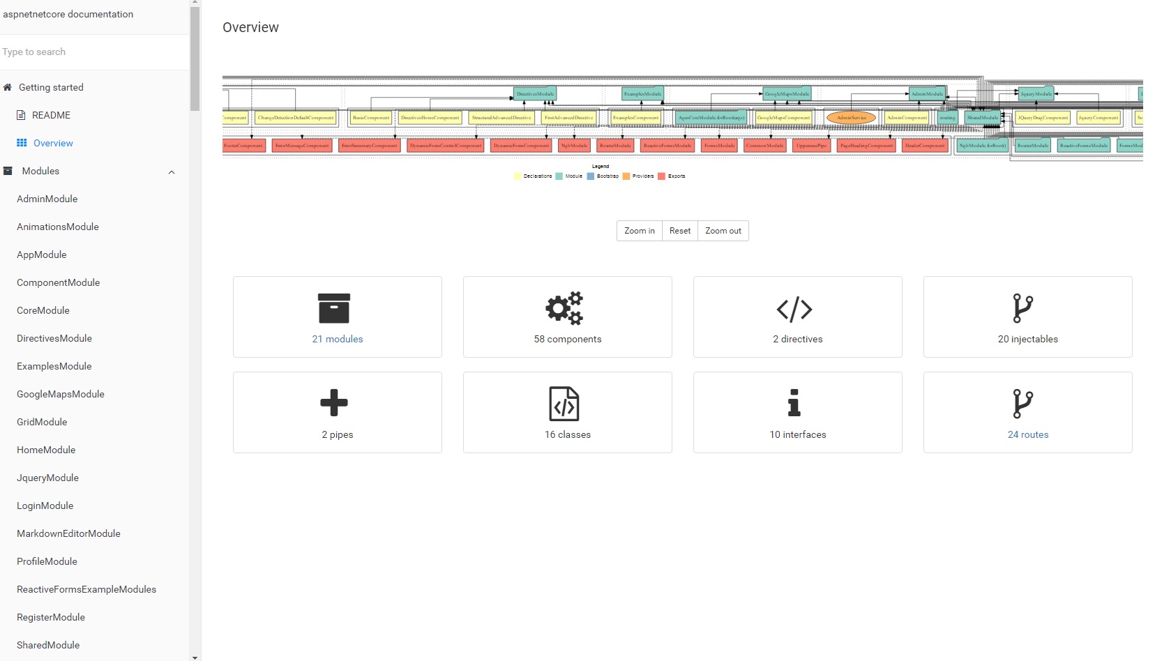1162x661 pixels.
Task: Click the code brackets icon on directives card
Action: (794, 309)
